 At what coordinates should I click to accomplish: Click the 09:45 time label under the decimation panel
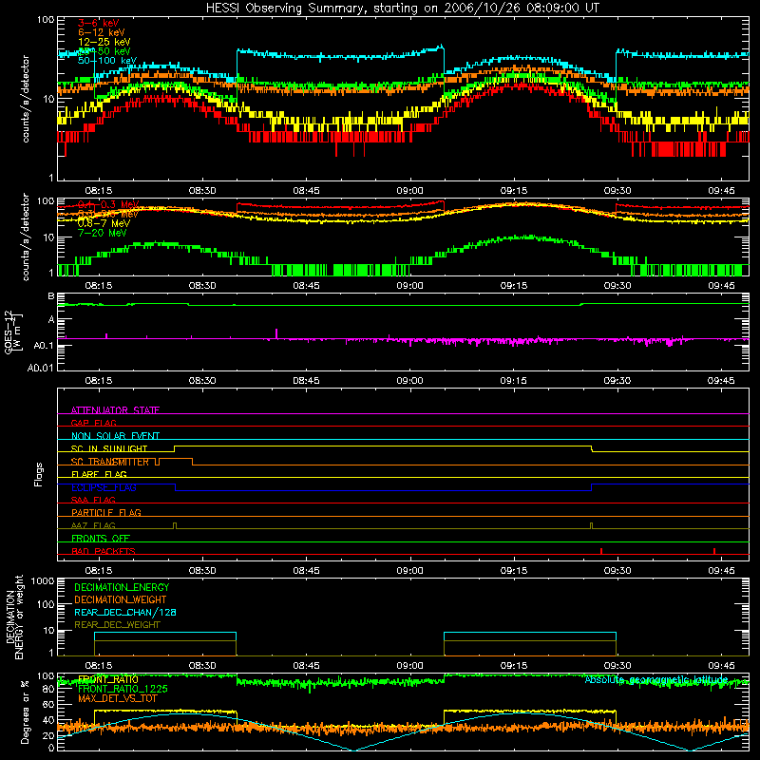(x=721, y=666)
